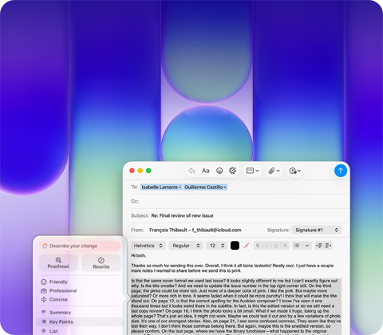
Task: Toggle underline formatting
Action: (276, 246)
